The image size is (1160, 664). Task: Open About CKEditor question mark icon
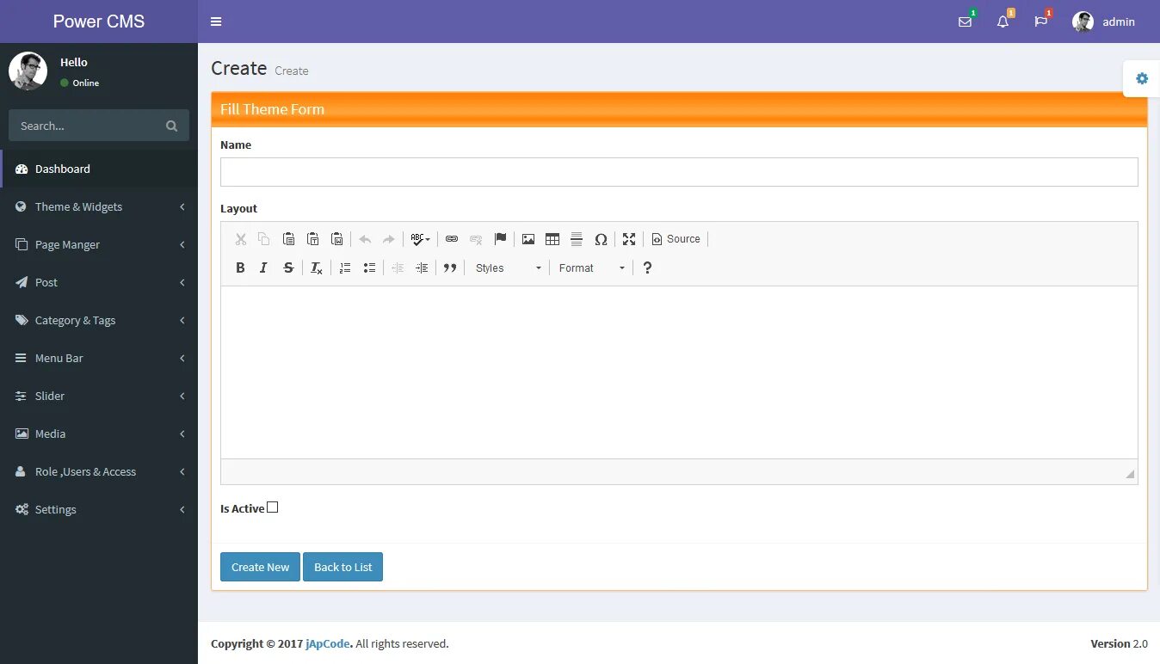(647, 268)
